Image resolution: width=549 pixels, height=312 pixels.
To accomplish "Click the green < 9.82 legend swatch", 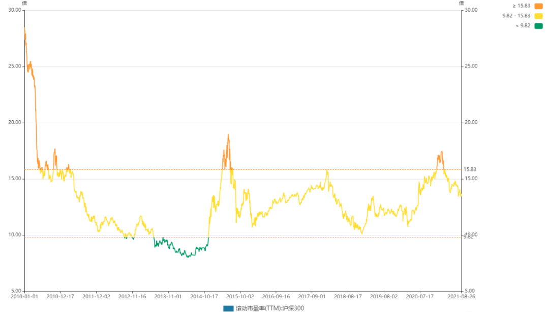I will click(538, 26).
